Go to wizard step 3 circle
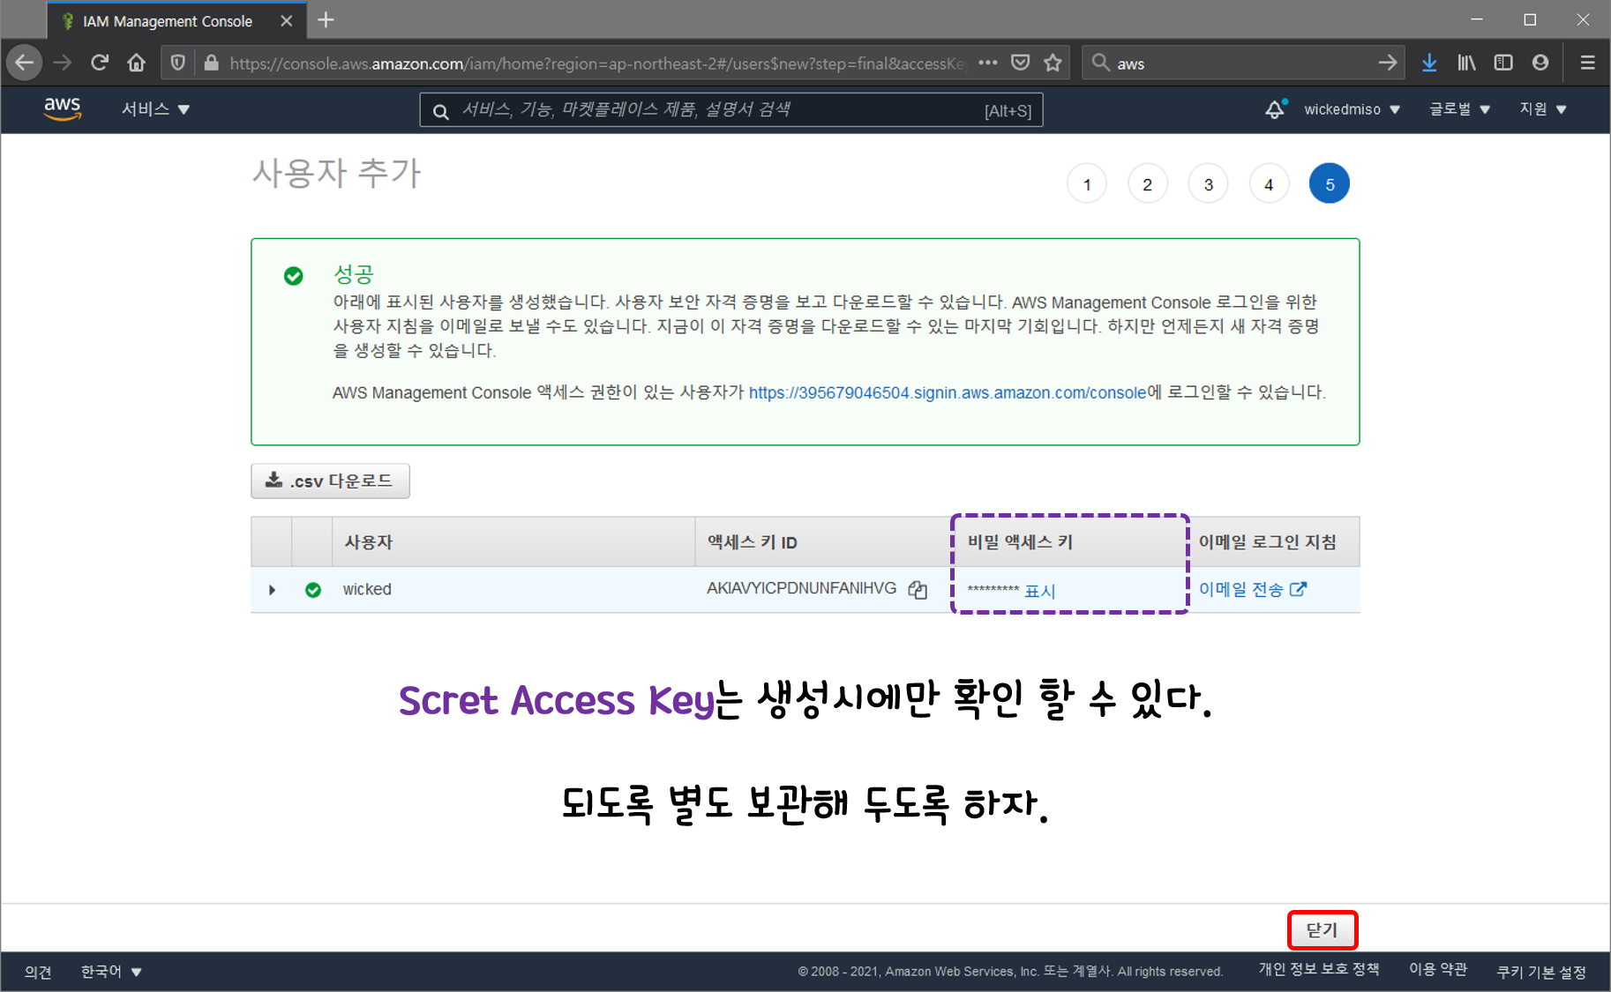 coord(1209,183)
